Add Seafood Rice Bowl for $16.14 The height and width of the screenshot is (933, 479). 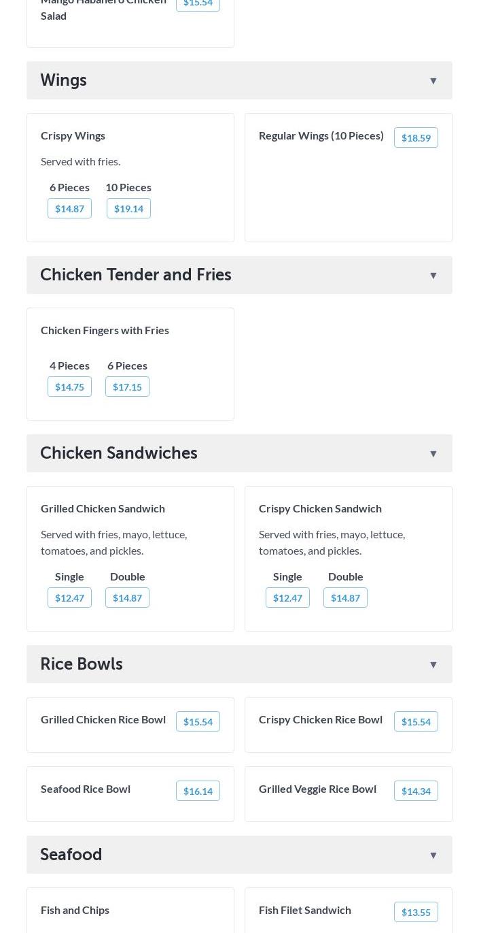(x=198, y=791)
